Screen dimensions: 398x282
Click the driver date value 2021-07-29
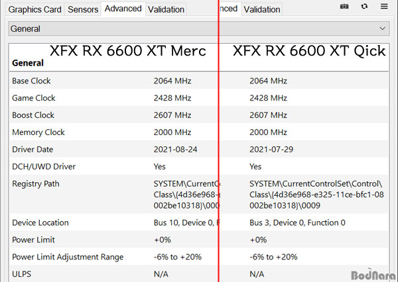tap(271, 150)
